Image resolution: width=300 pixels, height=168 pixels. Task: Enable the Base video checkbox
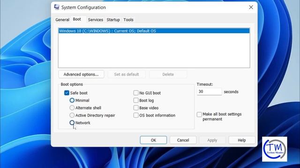(136, 108)
